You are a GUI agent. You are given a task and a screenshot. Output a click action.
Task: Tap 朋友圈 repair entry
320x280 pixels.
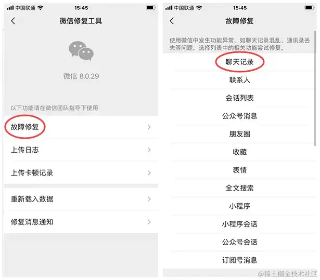tap(239, 134)
